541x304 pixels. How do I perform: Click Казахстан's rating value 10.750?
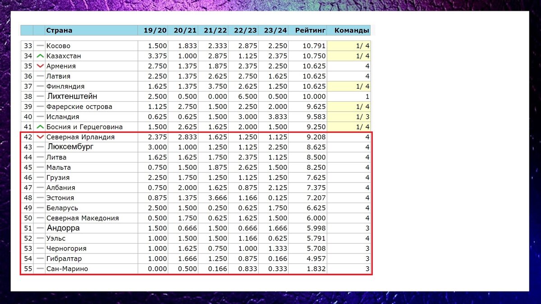coord(314,56)
